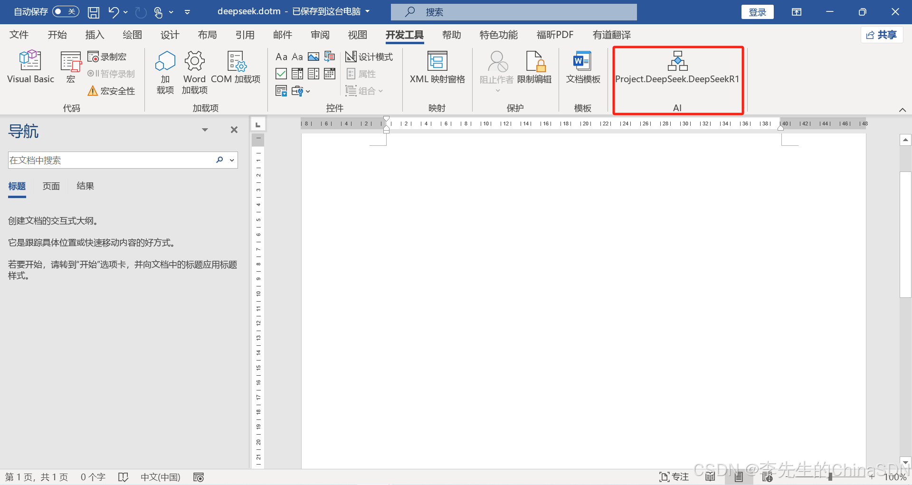Insert picture content control
The height and width of the screenshot is (485, 912).
click(x=313, y=57)
